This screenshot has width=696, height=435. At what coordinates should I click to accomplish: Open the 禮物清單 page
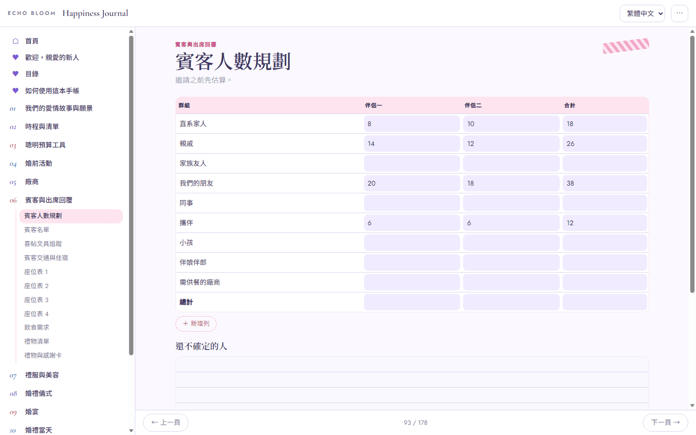(x=71, y=342)
